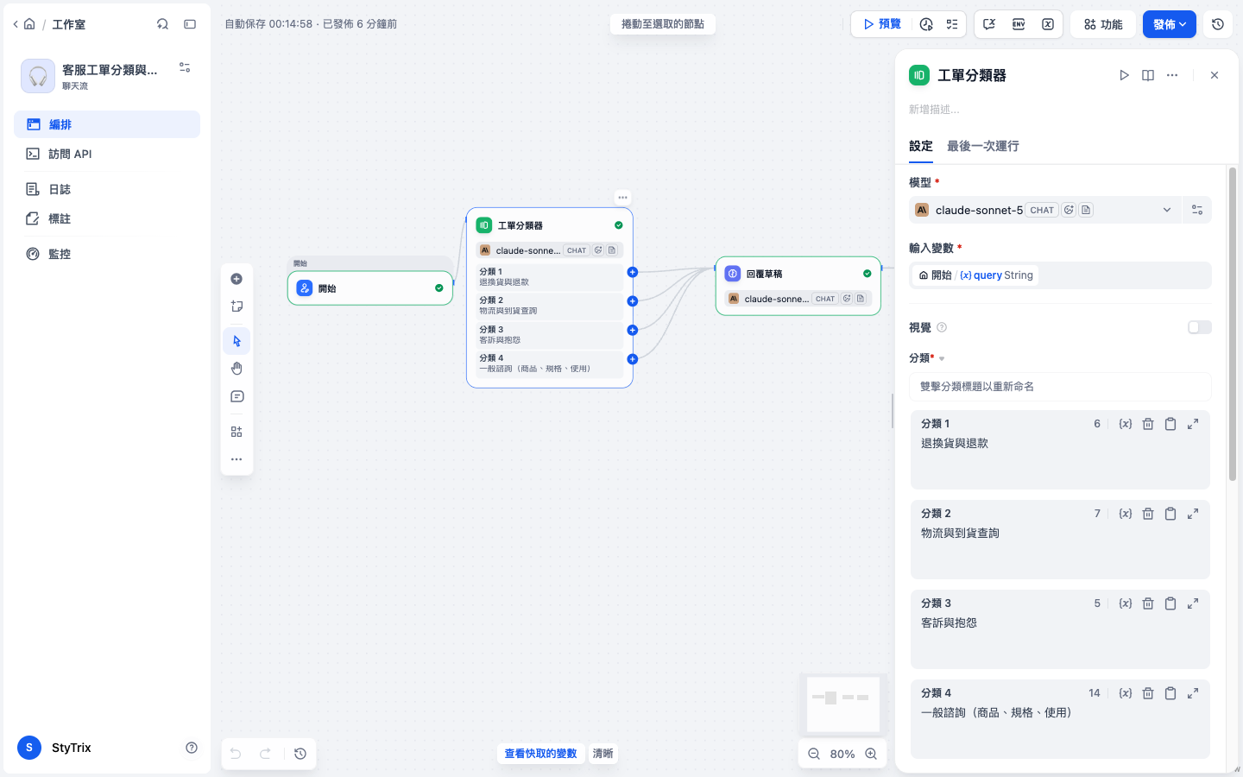
Task: Switch to the 最後一次運行 tab
Action: [983, 146]
